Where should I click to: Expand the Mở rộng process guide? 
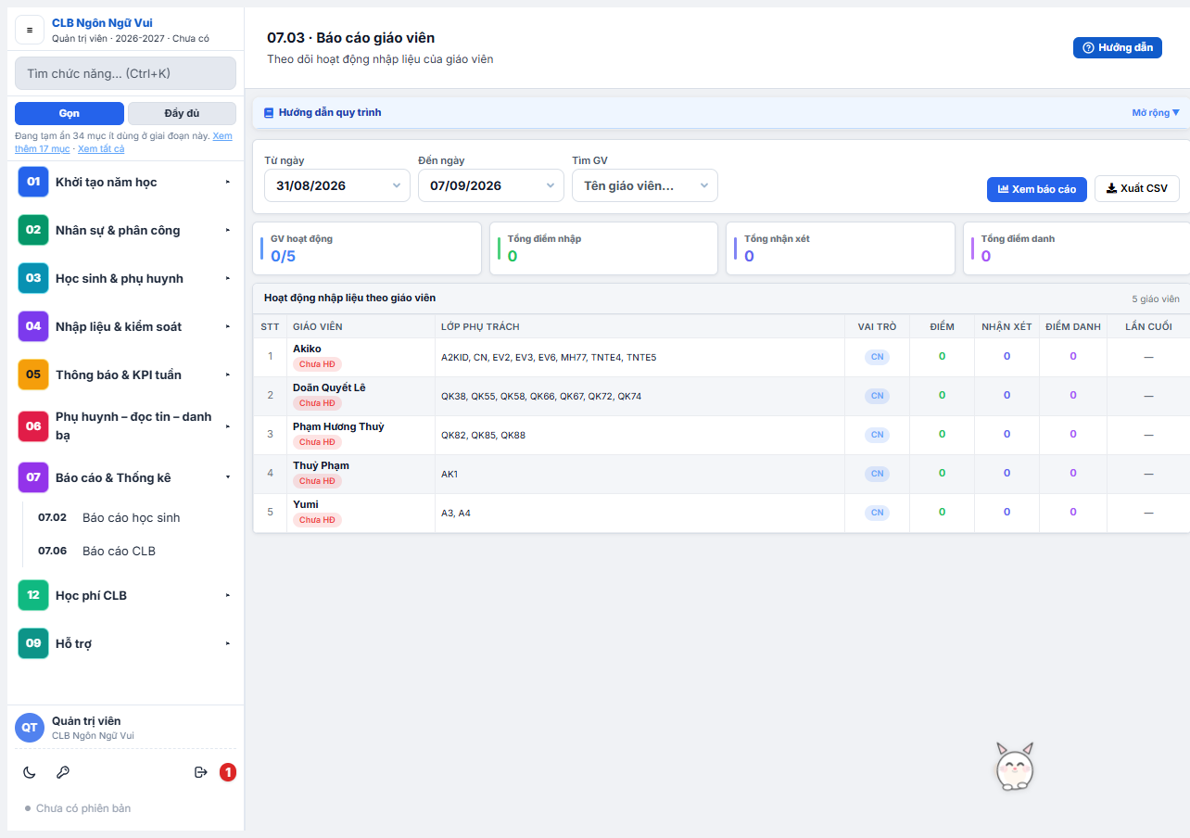click(x=1156, y=113)
